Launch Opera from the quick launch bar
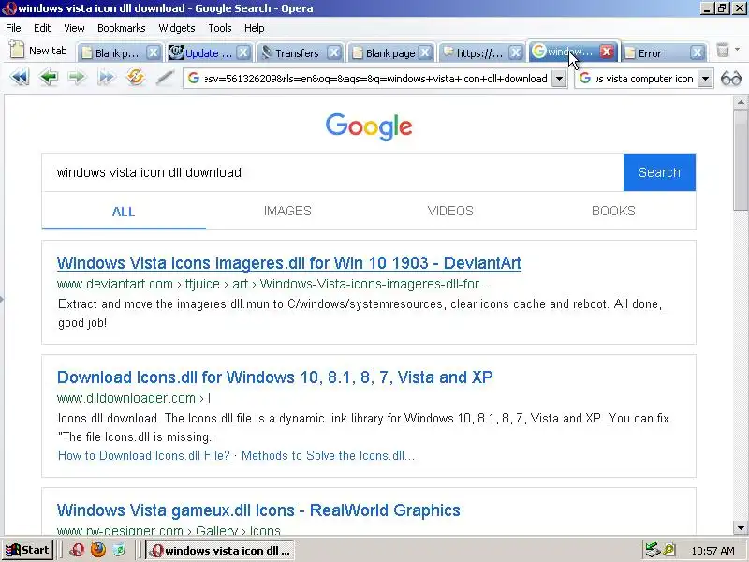Screen dimensions: 749x562 77,550
